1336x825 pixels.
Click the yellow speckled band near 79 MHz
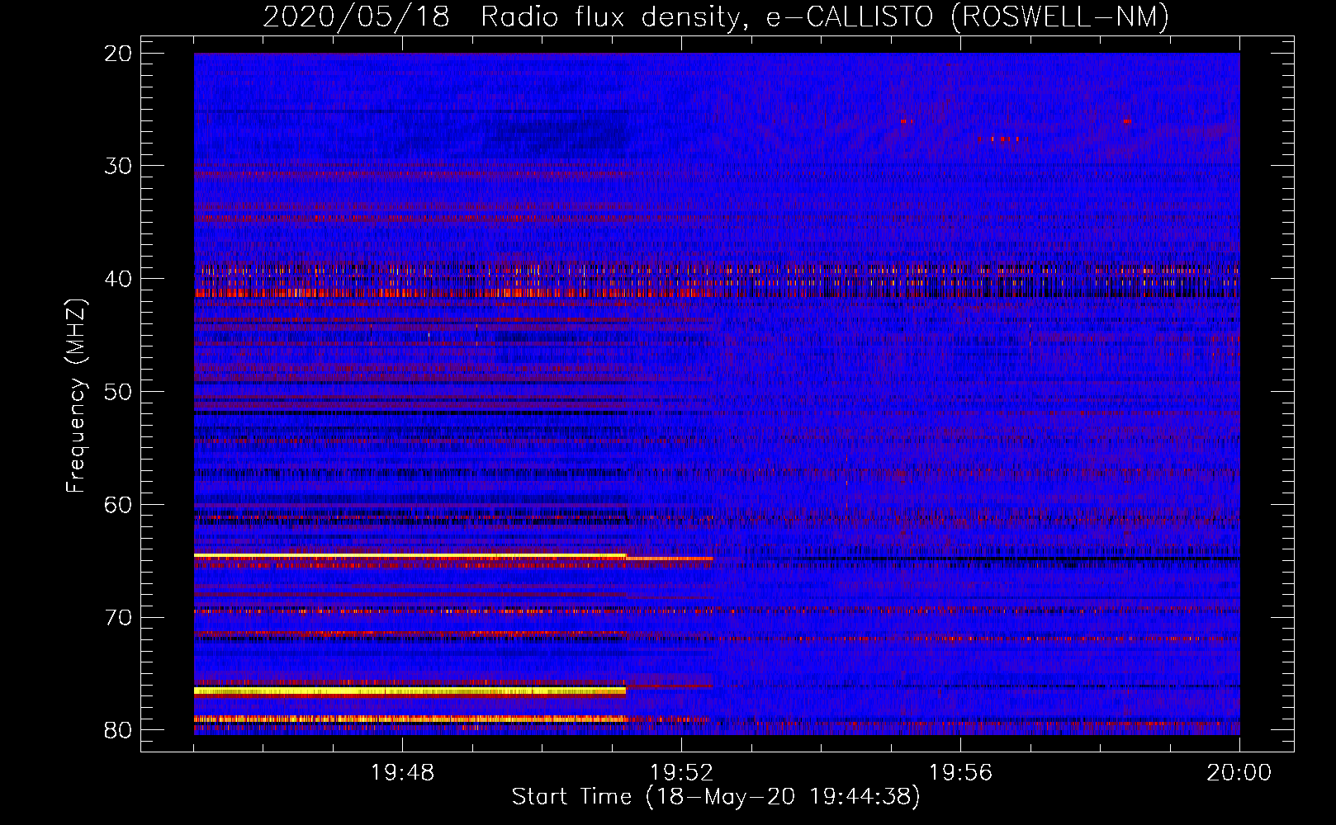(409, 719)
